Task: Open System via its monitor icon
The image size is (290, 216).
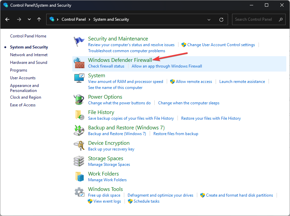Action: click(x=79, y=78)
